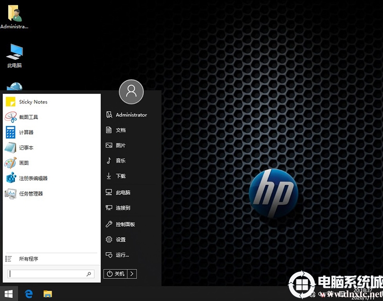383x301 pixels.
Task: Click the 关机 shutdown button
Action: coord(115,274)
